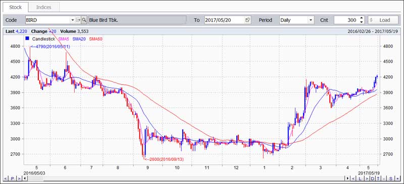The height and width of the screenshot is (184, 404).
Task: Click the P button at the bottom left
Action: click(x=12, y=178)
